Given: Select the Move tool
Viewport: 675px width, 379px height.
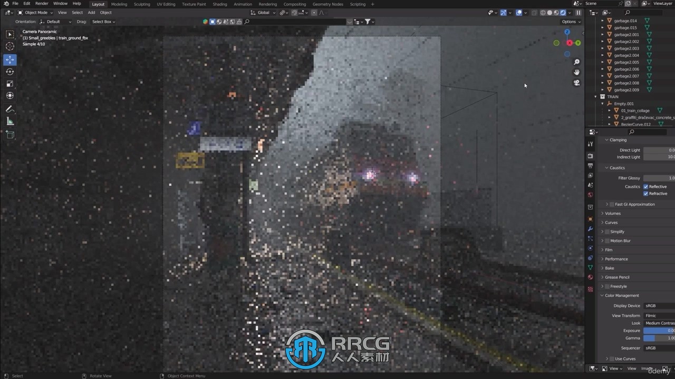Looking at the screenshot, I should coord(10,59).
